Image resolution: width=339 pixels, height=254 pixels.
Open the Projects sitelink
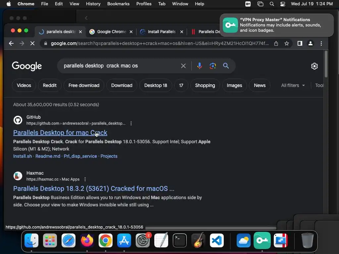pyautogui.click(x=109, y=156)
